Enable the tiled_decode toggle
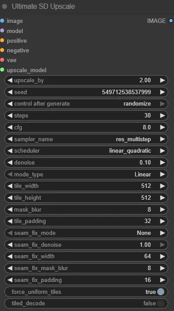Image resolution: width=174 pixels, height=311 pixels. tap(161, 304)
